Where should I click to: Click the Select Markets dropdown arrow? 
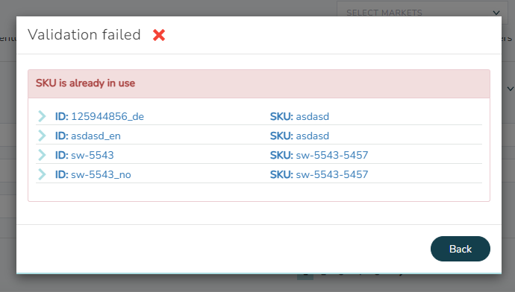coord(496,13)
